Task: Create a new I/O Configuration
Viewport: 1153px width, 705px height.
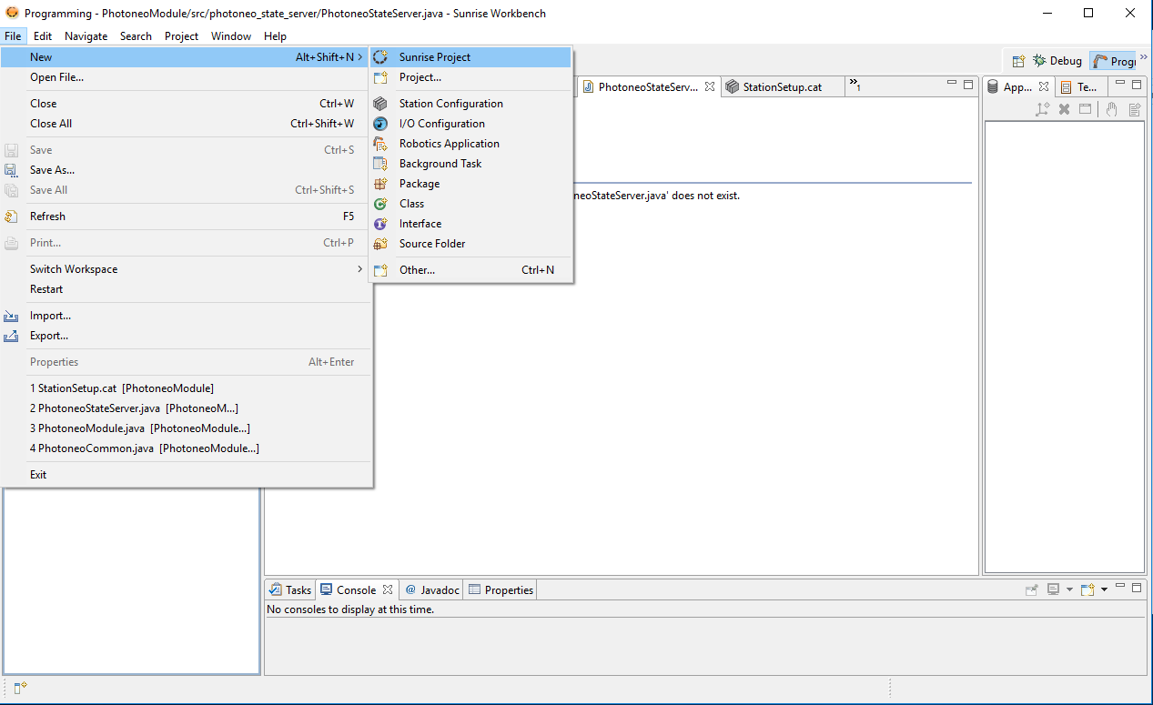Action: tap(470, 124)
